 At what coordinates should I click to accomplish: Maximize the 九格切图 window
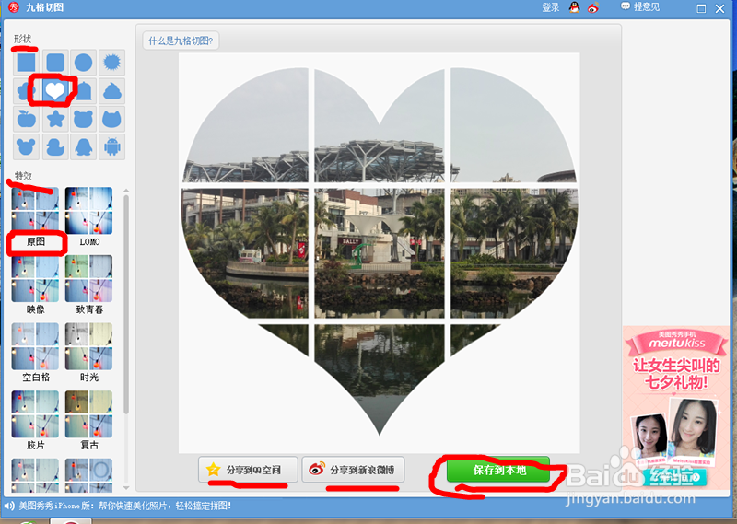(701, 8)
